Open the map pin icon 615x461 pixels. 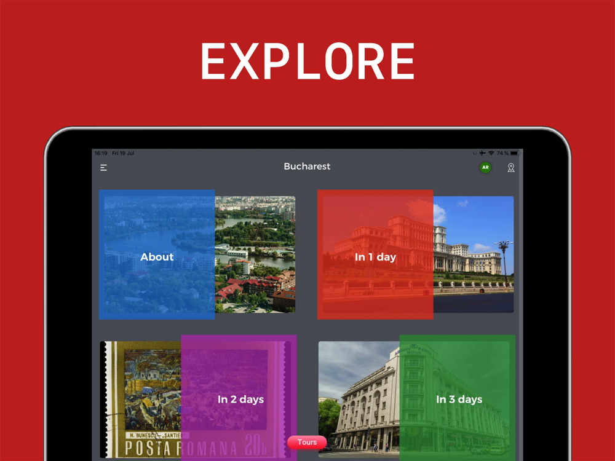[x=510, y=168]
